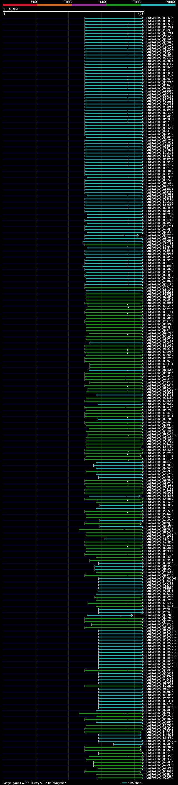Select hit label UniRef100_B6V686
Screen dimensions: 178x785
coord(160,67)
